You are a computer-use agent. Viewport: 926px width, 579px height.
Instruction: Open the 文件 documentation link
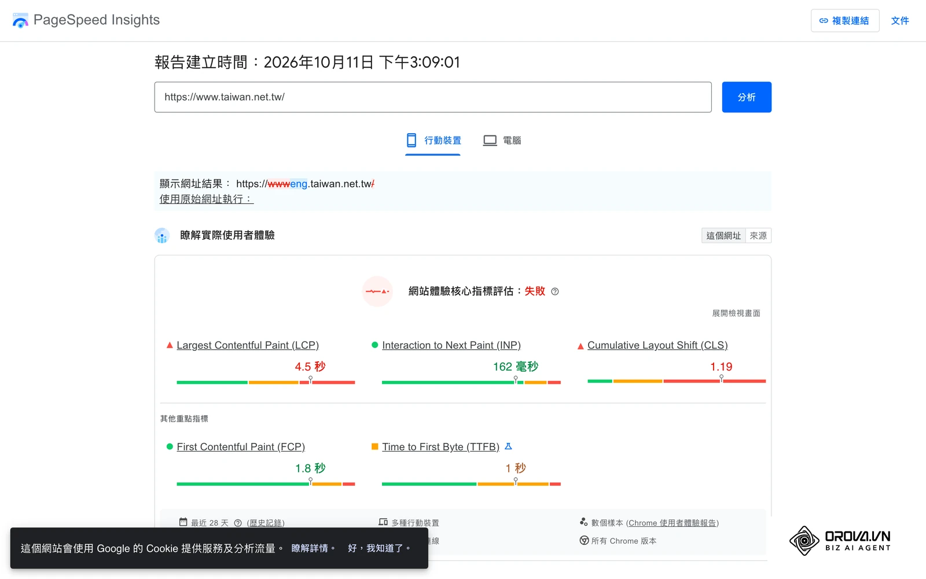coord(900,21)
